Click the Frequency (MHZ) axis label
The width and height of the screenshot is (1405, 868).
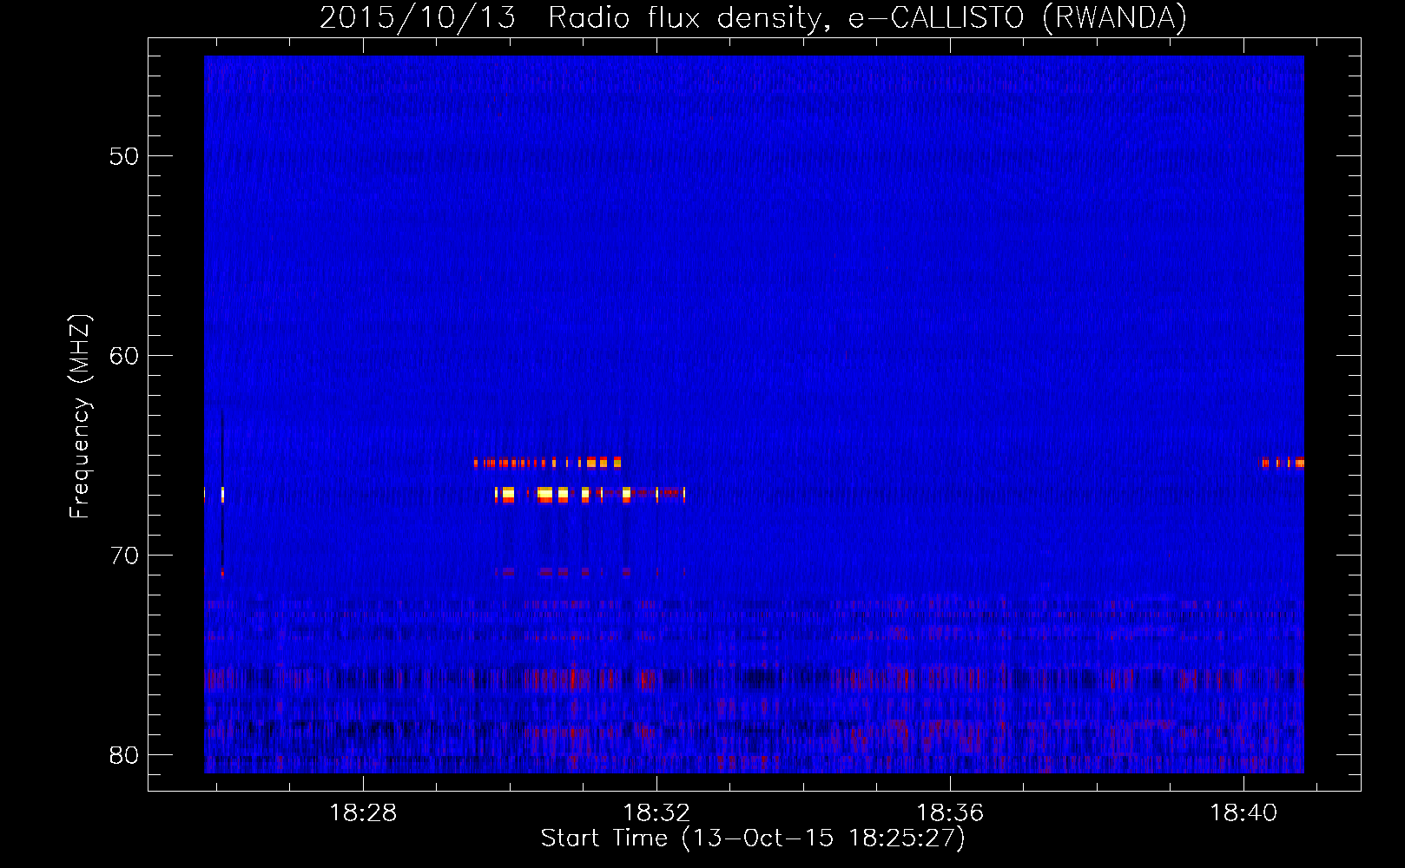(x=80, y=417)
